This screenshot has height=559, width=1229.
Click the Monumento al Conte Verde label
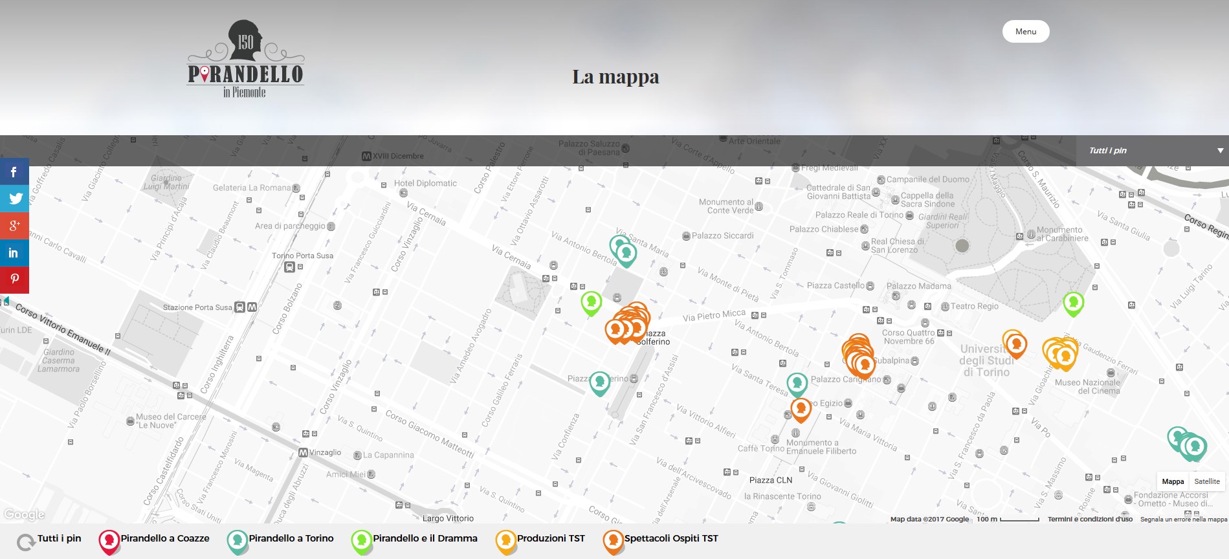pos(726,206)
